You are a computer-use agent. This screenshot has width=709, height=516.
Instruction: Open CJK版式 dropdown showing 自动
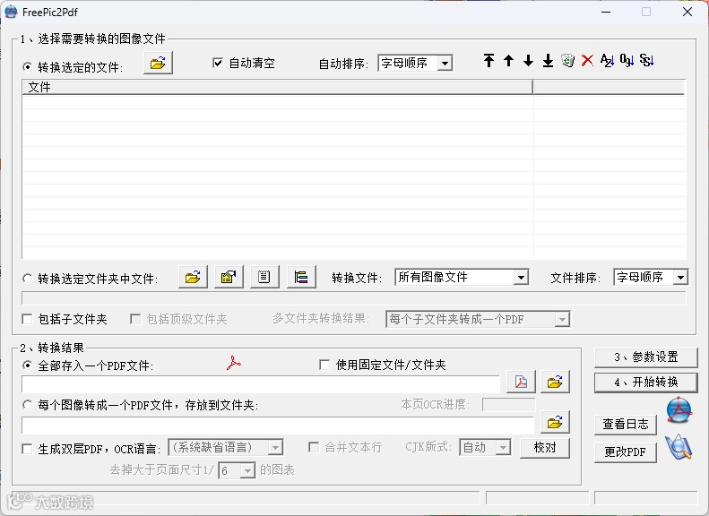click(x=485, y=447)
